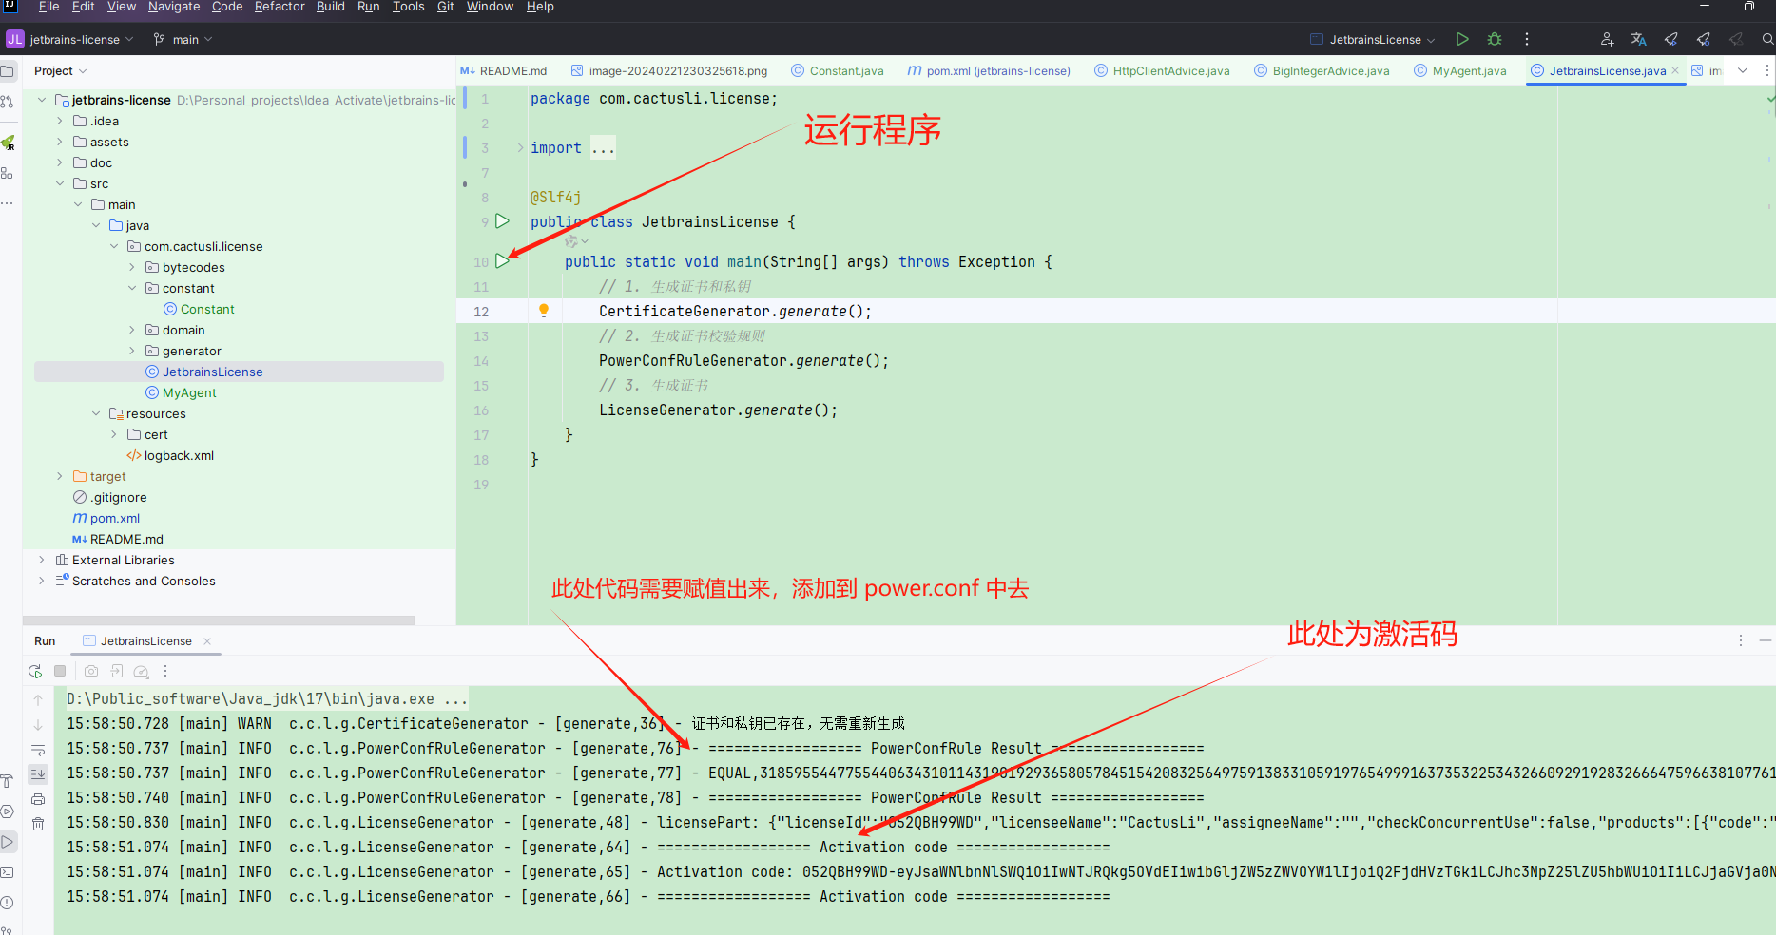This screenshot has height=935, width=1776.
Task: Toggle scroll-to-end in the Run console
Action: click(x=38, y=774)
